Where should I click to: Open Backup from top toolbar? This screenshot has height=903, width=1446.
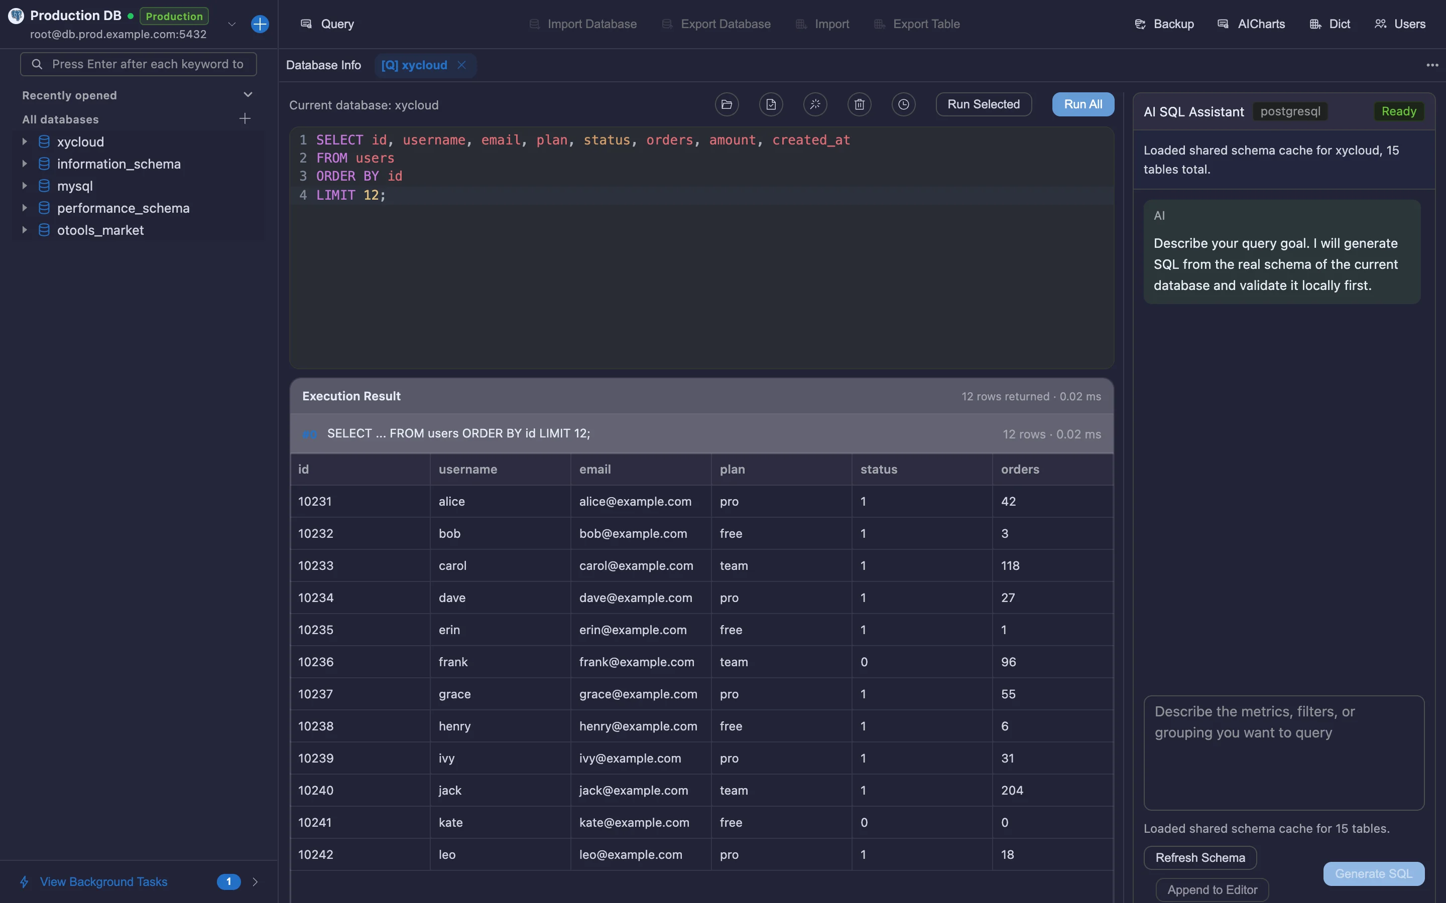pyautogui.click(x=1164, y=24)
